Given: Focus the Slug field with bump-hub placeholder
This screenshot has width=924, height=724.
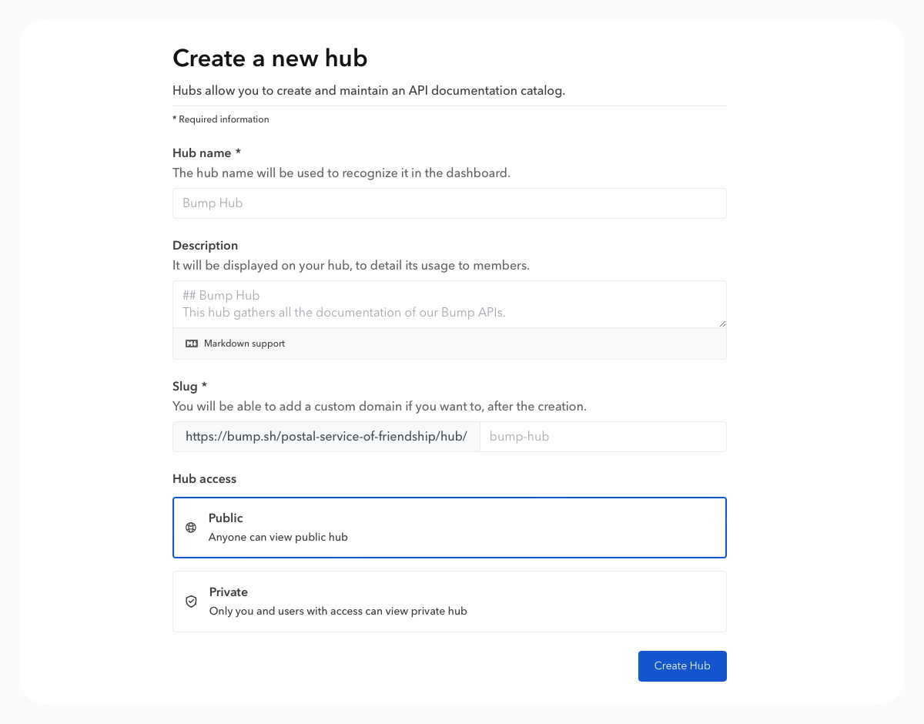Looking at the screenshot, I should pos(602,437).
